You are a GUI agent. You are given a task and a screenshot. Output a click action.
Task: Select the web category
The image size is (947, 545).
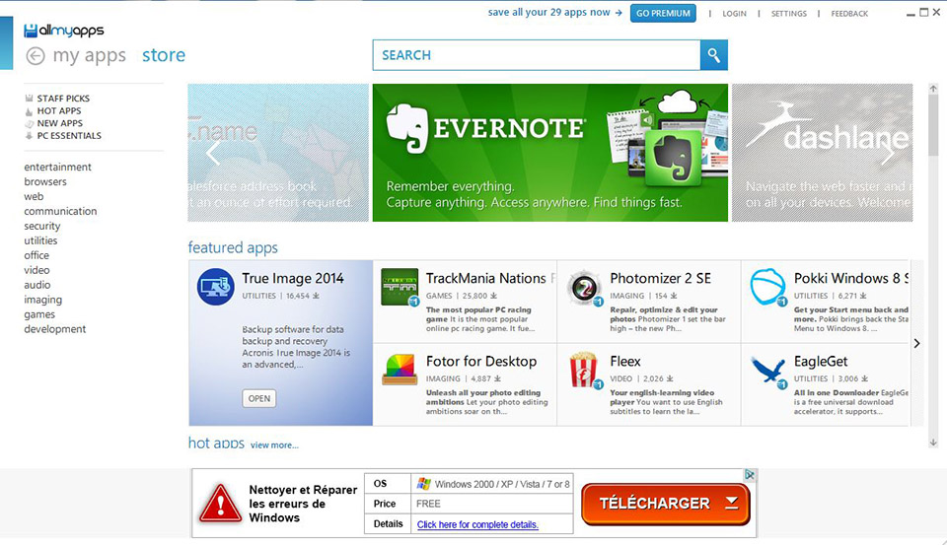point(34,197)
